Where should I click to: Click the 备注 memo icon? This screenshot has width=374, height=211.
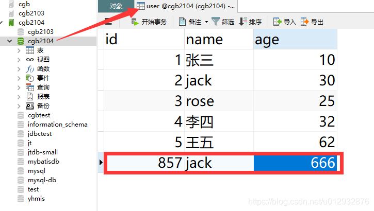click(182, 22)
